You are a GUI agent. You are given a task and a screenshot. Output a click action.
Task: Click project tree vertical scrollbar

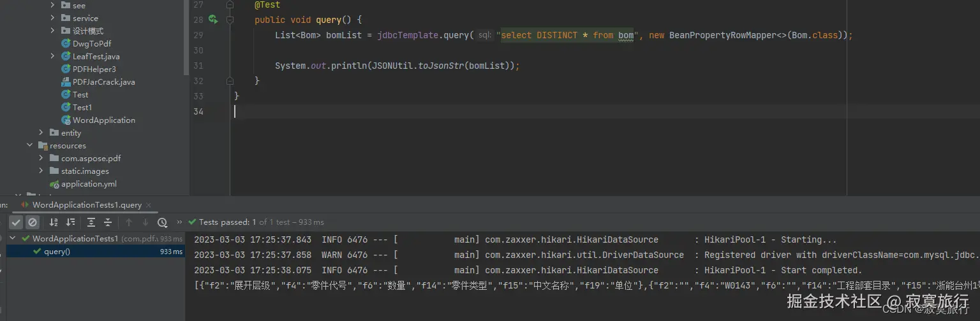coord(186,38)
